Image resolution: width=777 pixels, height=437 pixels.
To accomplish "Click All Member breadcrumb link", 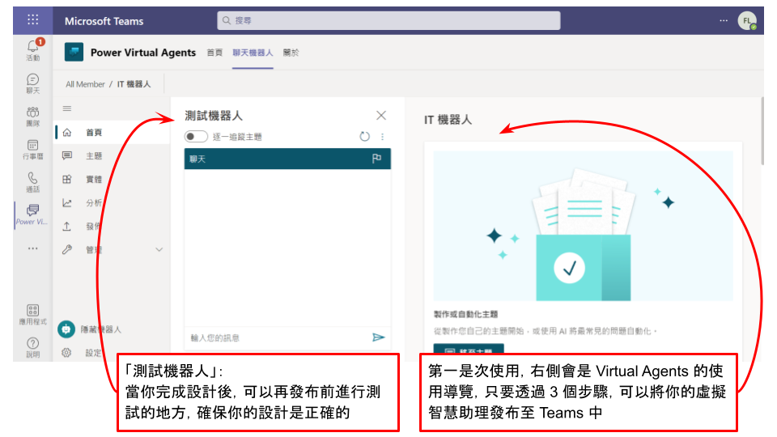I will pos(85,84).
